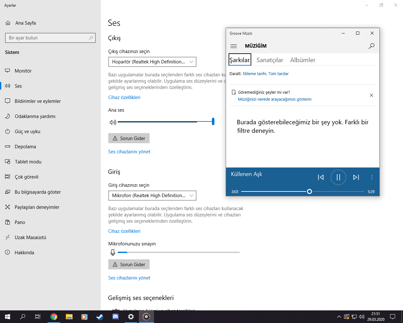Open the more options menu in Groove player
Viewport: 403px width, 323px height.
[x=372, y=177]
